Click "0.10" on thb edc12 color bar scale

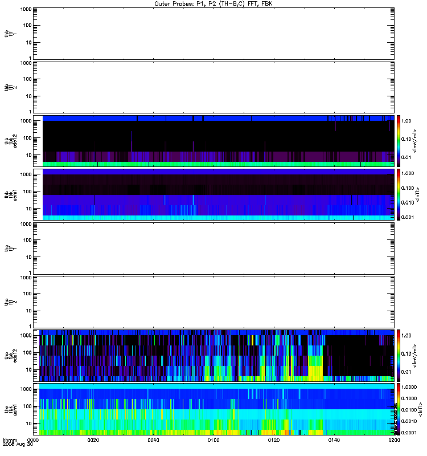(406, 139)
